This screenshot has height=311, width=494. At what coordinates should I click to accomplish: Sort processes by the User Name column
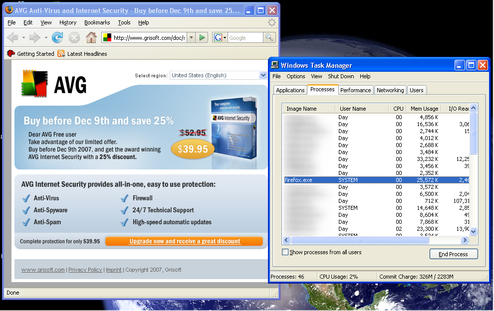[362, 109]
